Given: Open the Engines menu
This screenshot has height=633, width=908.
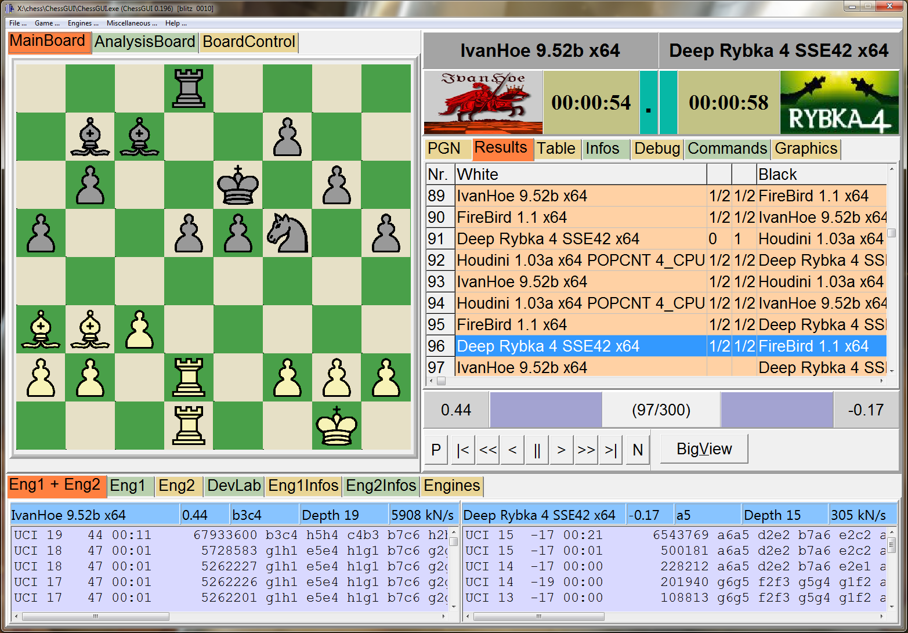Looking at the screenshot, I should (83, 23).
